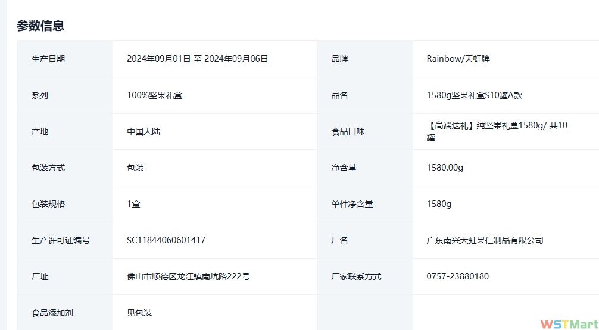
Task: Select the 1580g坚果礼盒S10罐A款 product name
Action: click(474, 95)
